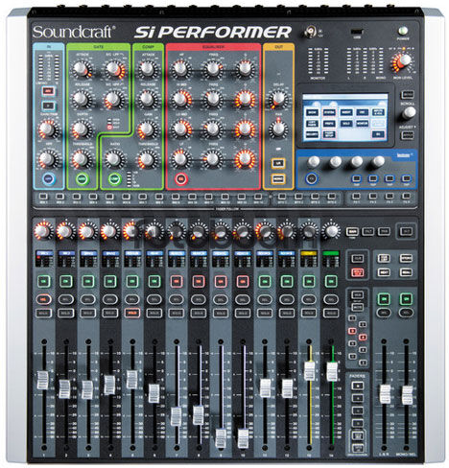
Task: Engage the red EQ on/off button
Action: [x=181, y=178]
